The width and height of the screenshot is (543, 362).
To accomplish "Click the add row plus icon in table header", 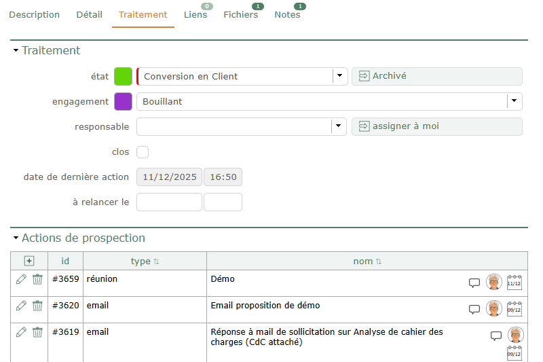I will (29, 261).
